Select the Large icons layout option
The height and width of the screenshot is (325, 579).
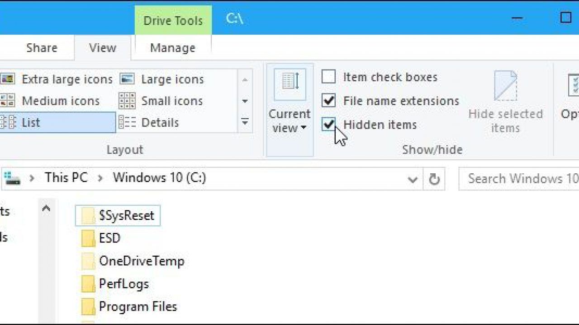pos(162,79)
